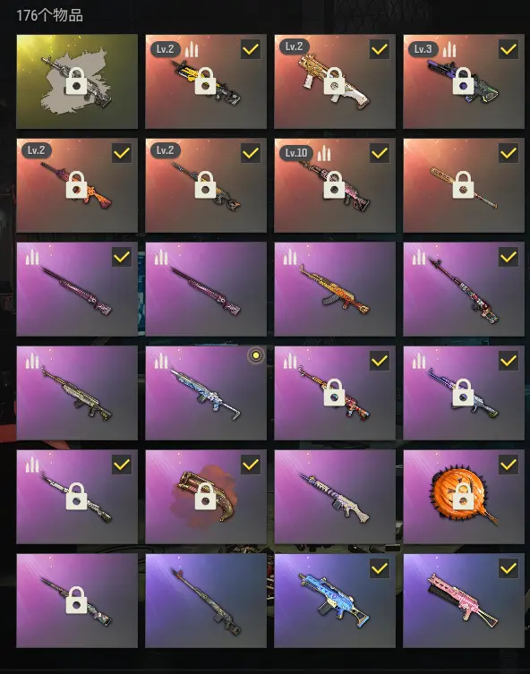Click the Lv.3 purple rifle skin

pyautogui.click(x=464, y=81)
